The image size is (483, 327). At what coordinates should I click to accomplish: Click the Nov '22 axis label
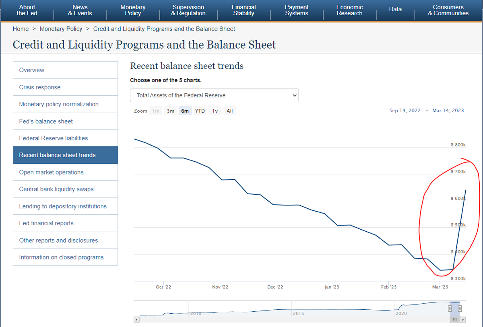coord(220,287)
